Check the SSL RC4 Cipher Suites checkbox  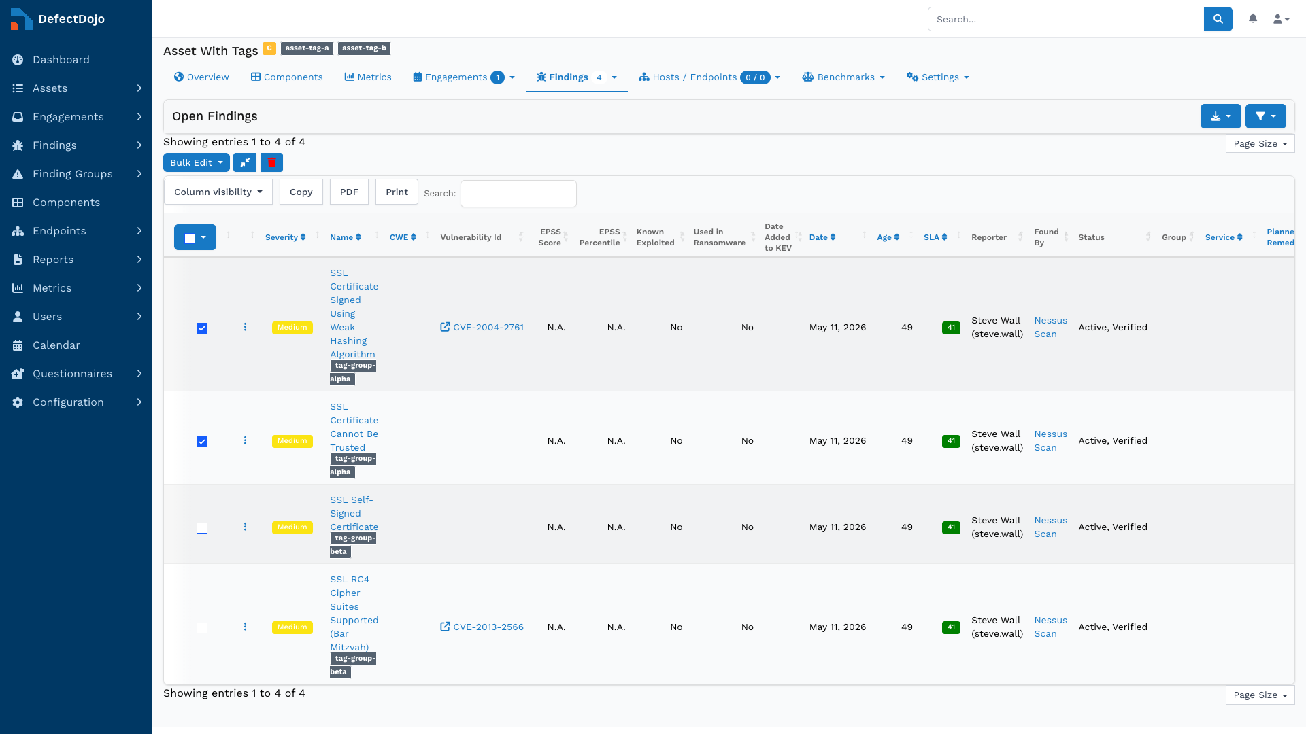coord(202,628)
